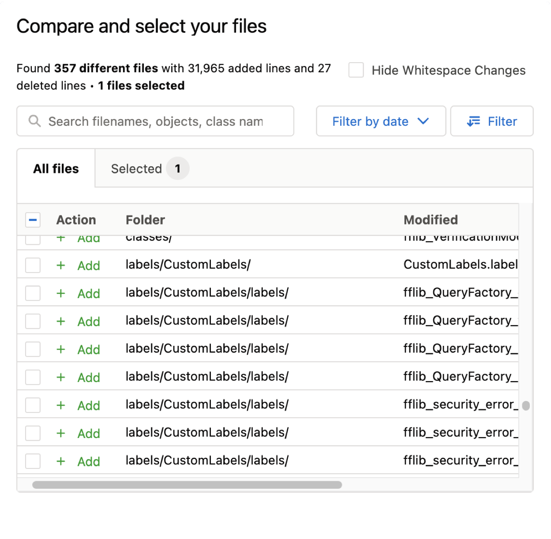Toggle the select-all header checkbox

[33, 220]
